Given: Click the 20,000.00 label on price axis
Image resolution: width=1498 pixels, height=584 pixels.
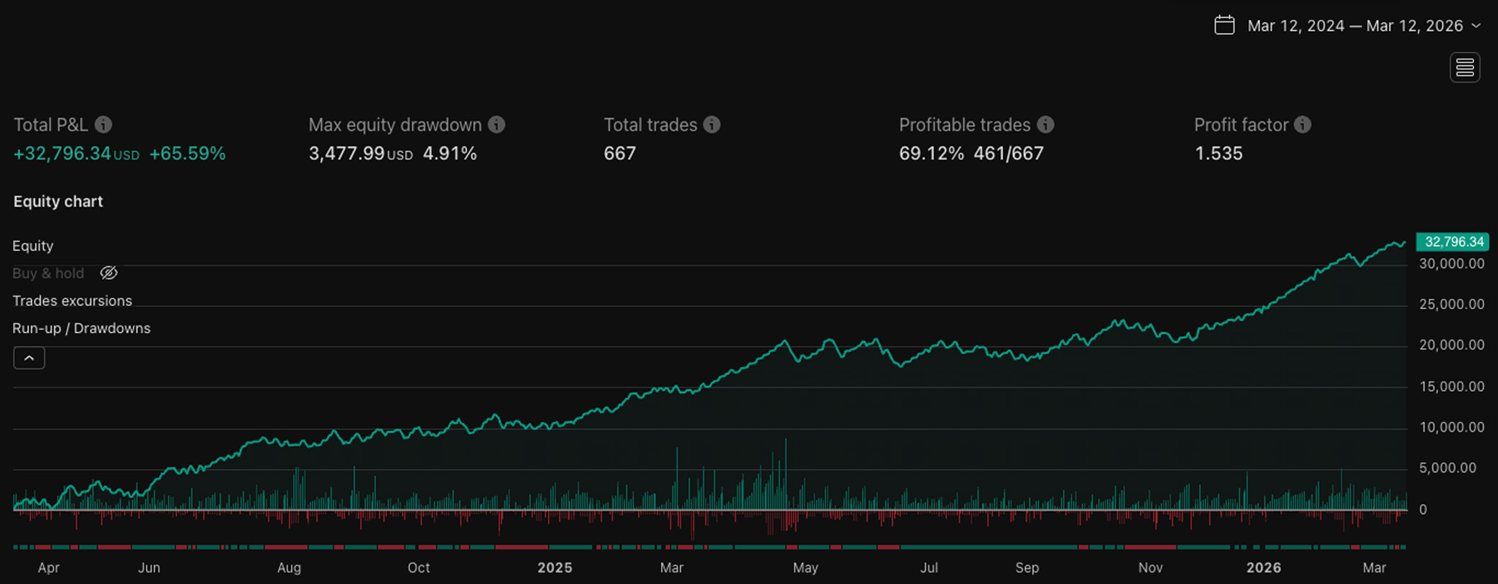Looking at the screenshot, I should (1451, 346).
